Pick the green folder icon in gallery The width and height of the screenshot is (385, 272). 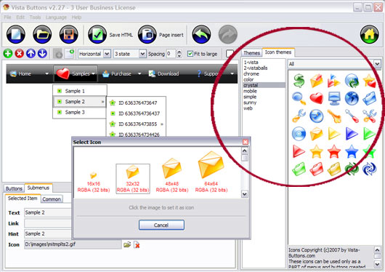coord(299,169)
